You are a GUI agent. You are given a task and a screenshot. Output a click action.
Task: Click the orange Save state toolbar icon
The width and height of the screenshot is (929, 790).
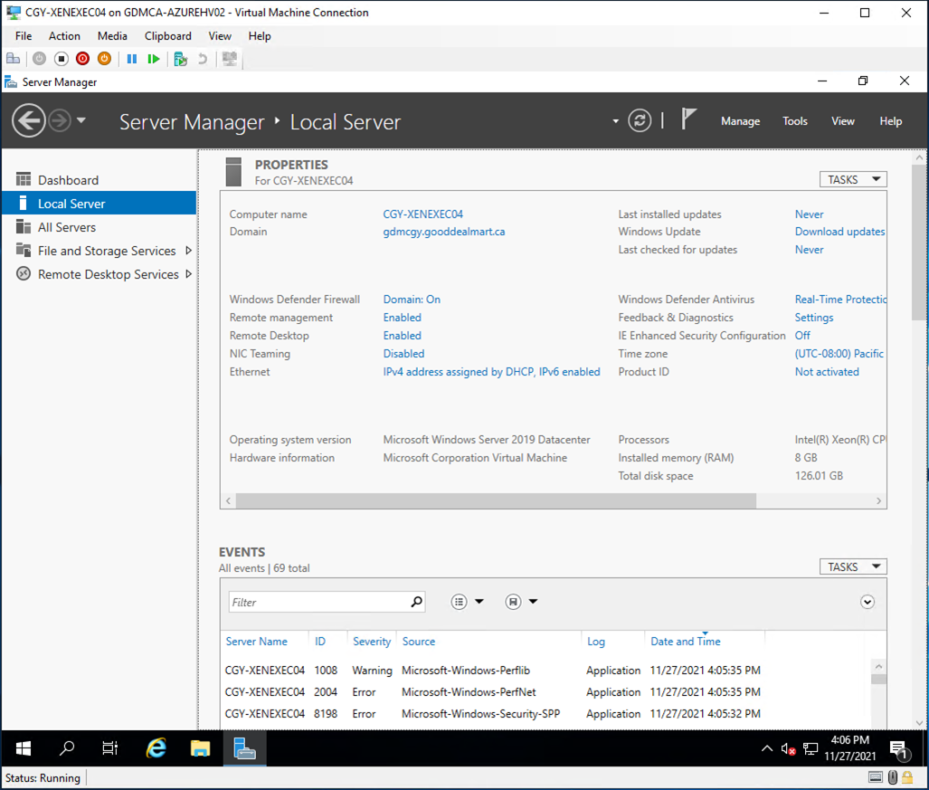coord(104,59)
